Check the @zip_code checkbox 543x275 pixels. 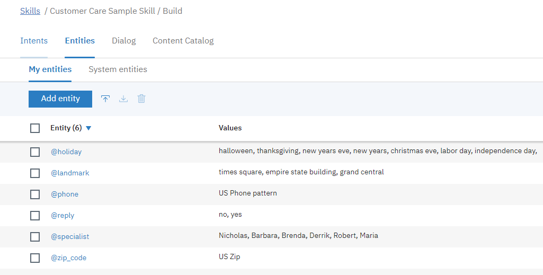pos(35,258)
